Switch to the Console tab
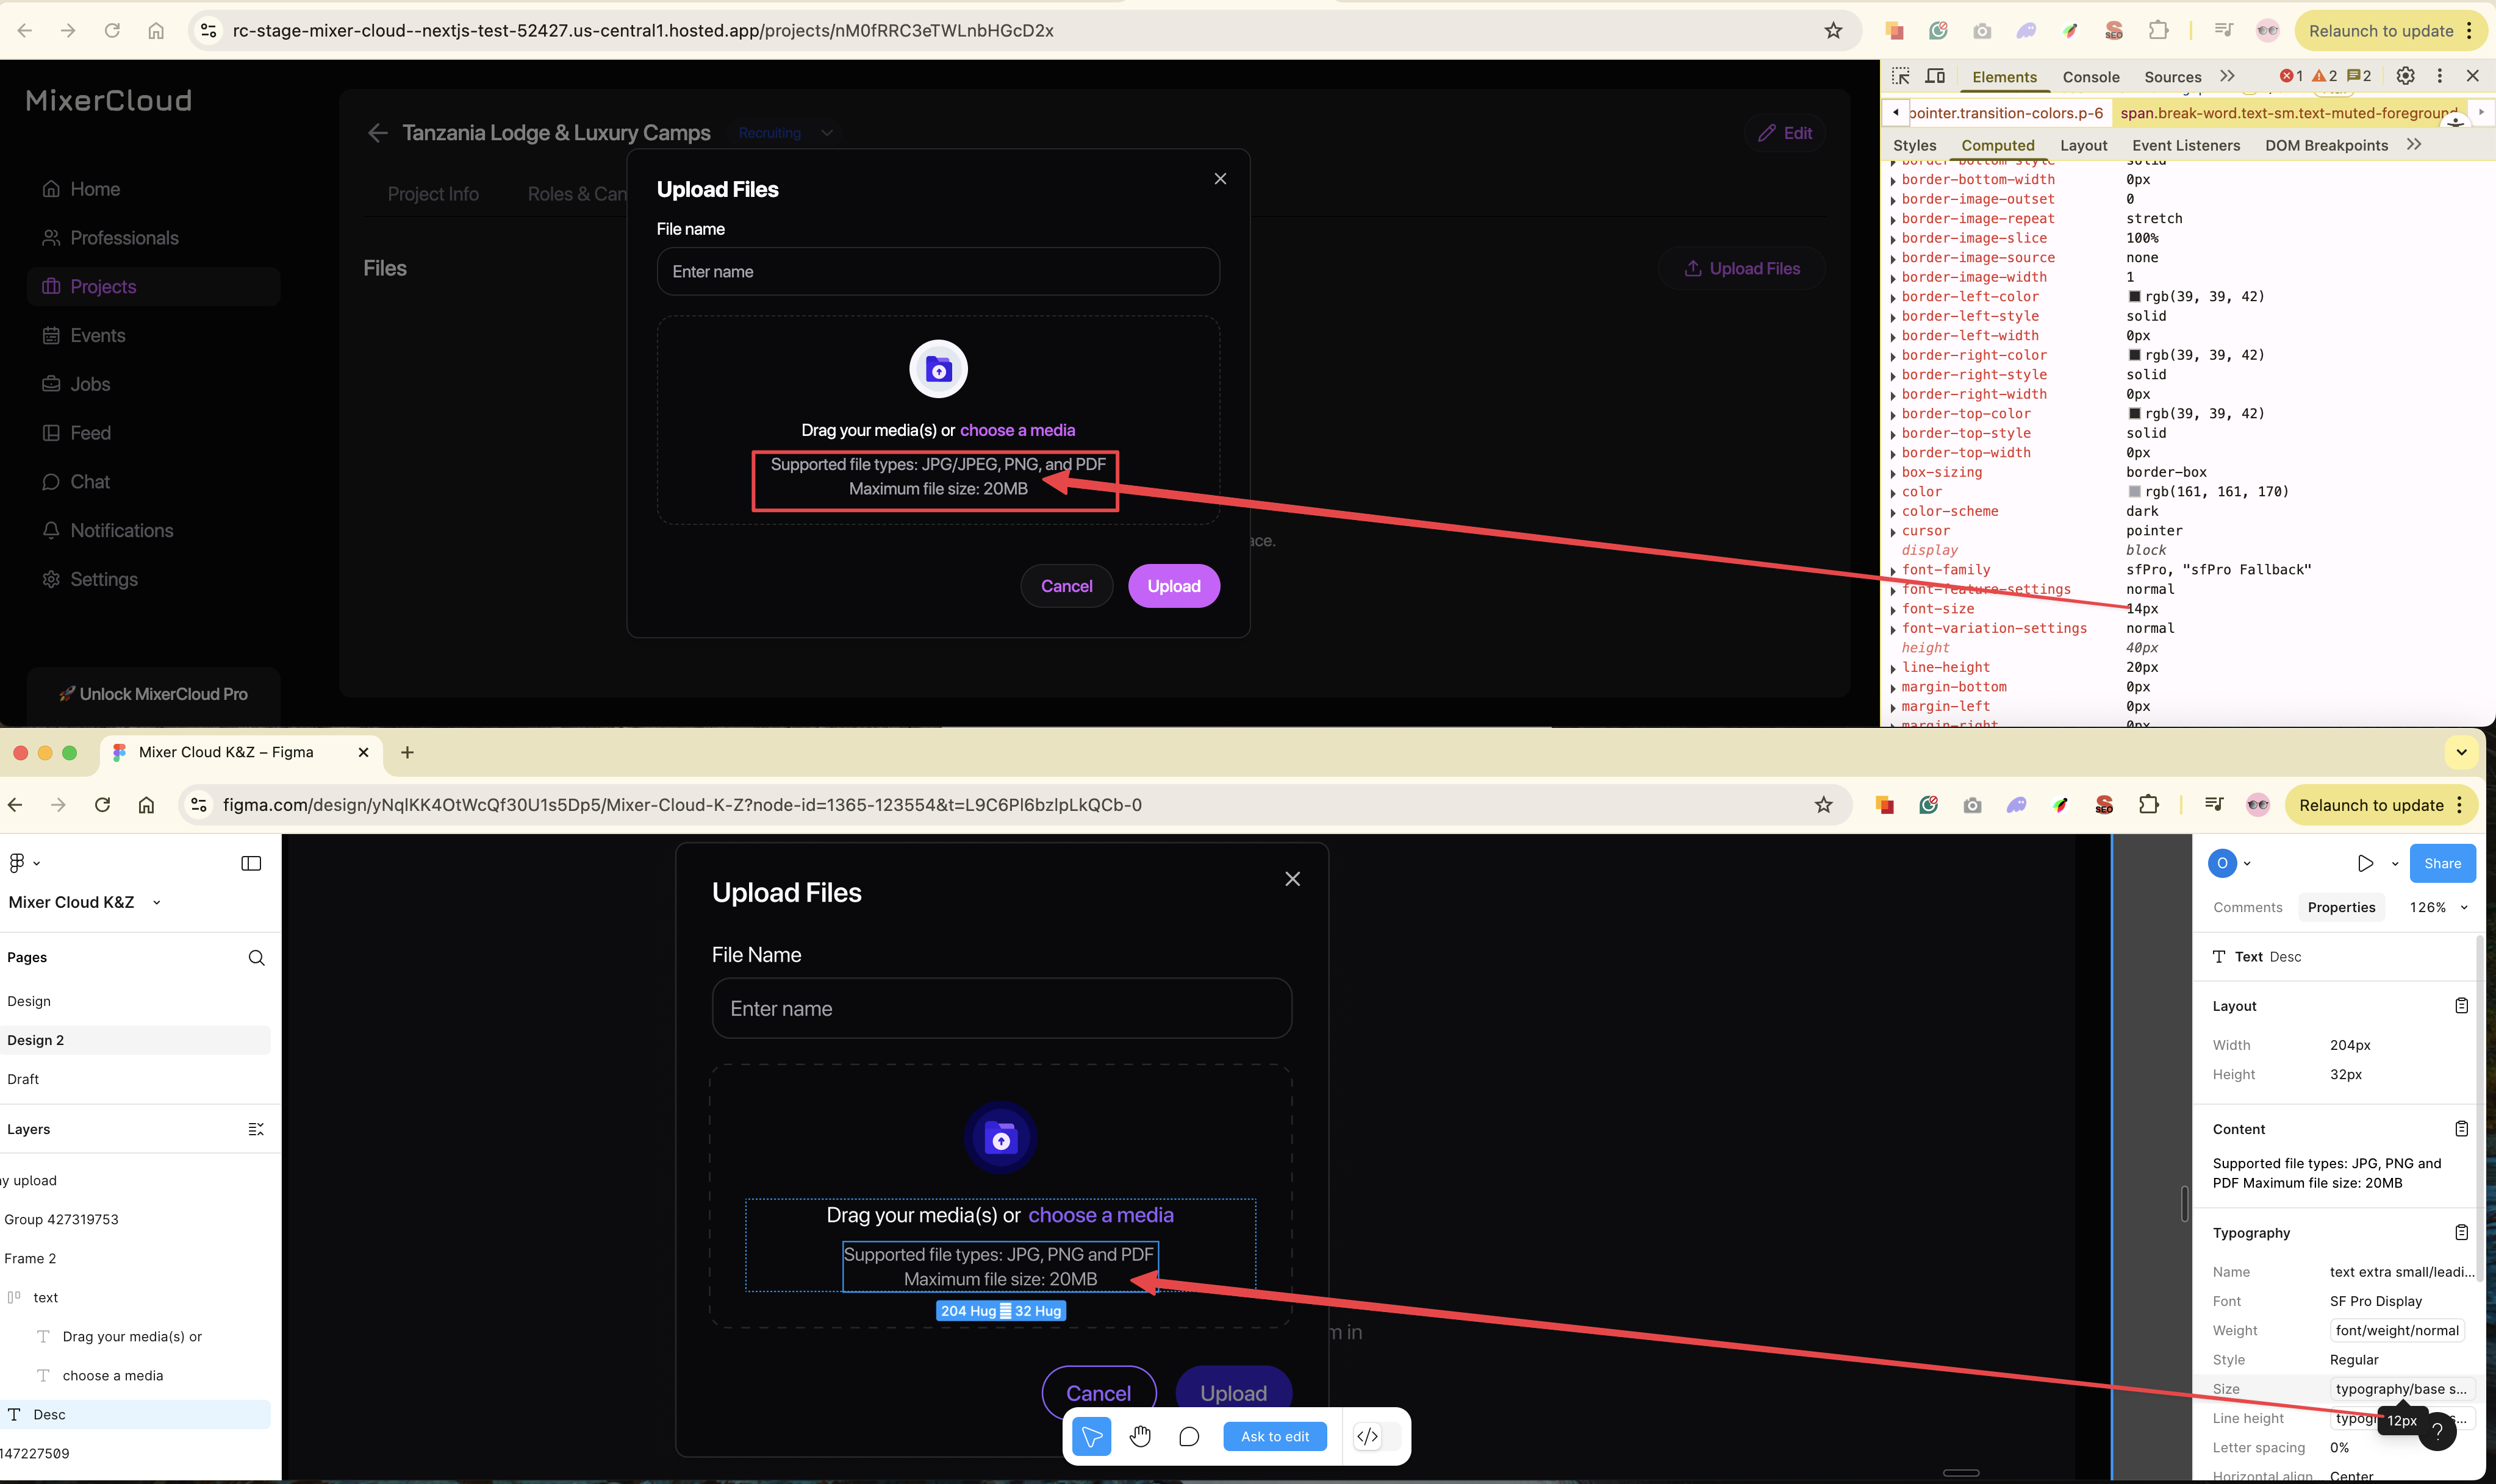2496x1484 pixels. 2090,77
